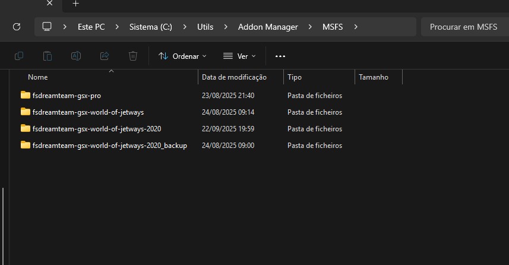This screenshot has width=509, height=265.
Task: Sort by Data de modificação column
Action: click(x=234, y=77)
